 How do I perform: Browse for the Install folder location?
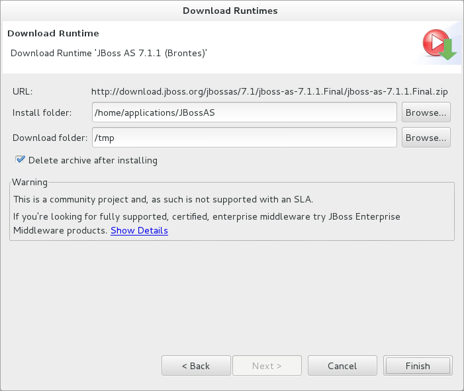click(426, 112)
